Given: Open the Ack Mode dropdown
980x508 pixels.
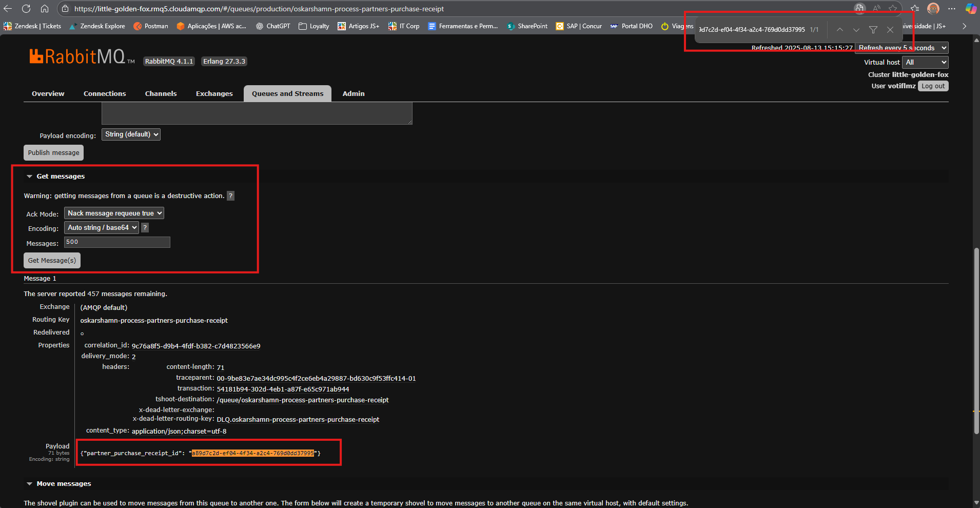Looking at the screenshot, I should (x=114, y=213).
